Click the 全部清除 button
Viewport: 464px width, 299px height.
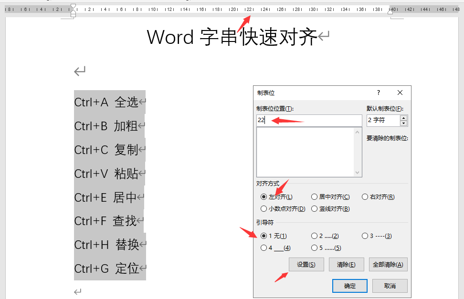tap(388, 264)
